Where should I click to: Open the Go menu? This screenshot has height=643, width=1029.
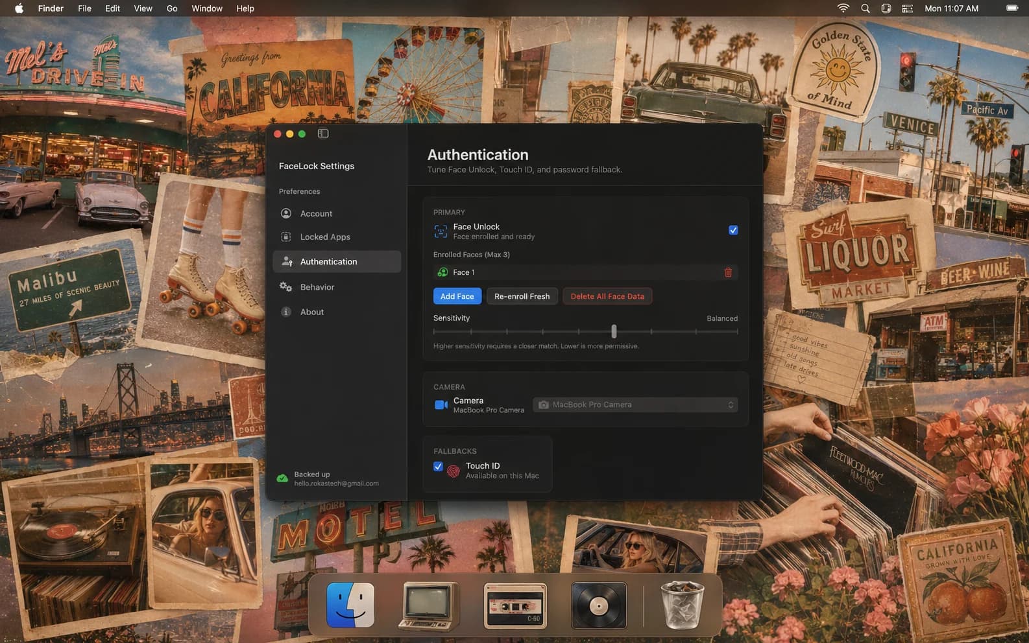(172, 8)
